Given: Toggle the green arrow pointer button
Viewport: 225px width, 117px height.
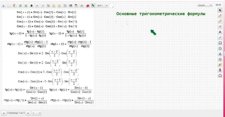Looking at the screenshot, I should pos(93,6).
